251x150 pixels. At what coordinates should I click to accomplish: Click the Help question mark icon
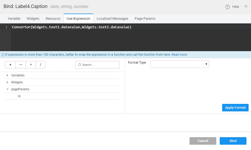227,7
